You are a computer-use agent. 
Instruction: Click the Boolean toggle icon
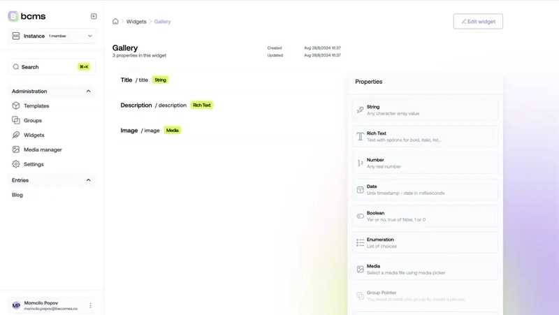pos(360,216)
